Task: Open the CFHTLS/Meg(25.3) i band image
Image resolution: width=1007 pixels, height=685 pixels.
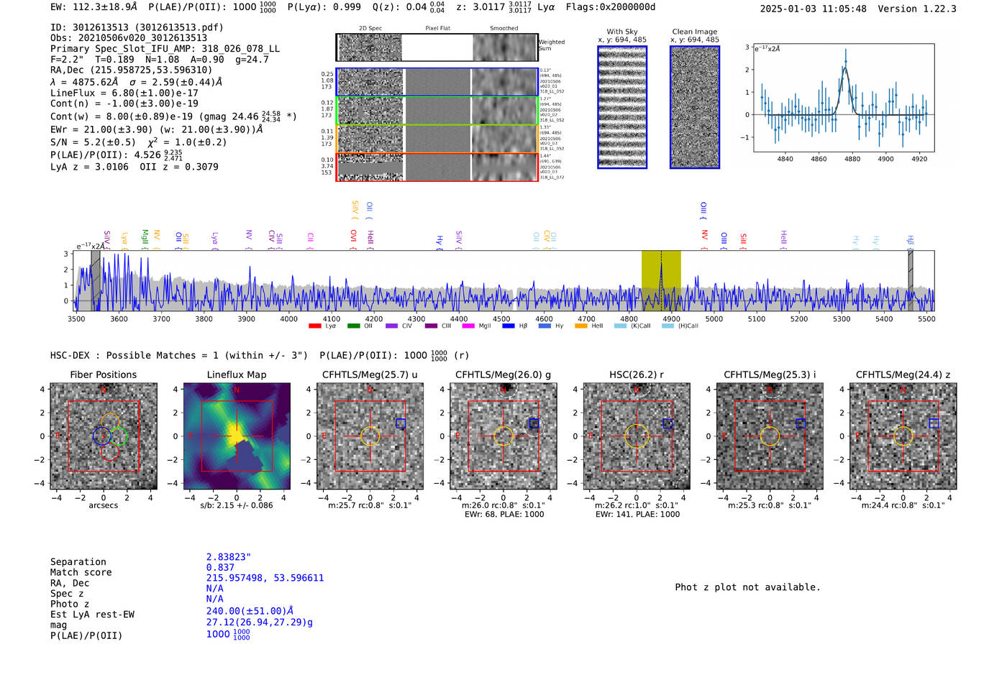Action: point(770,436)
